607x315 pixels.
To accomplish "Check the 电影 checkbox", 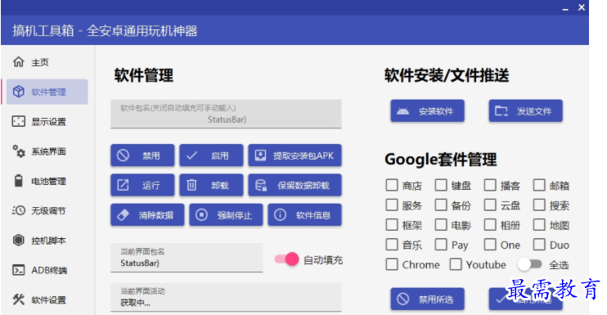I will tap(441, 225).
